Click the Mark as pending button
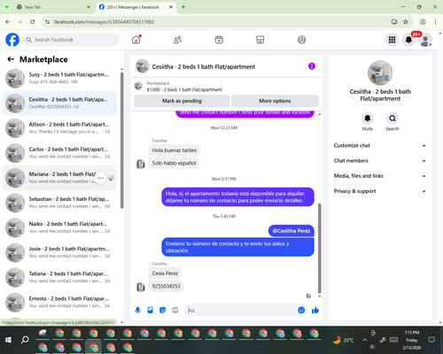The height and width of the screenshot is (354, 443). [182, 101]
